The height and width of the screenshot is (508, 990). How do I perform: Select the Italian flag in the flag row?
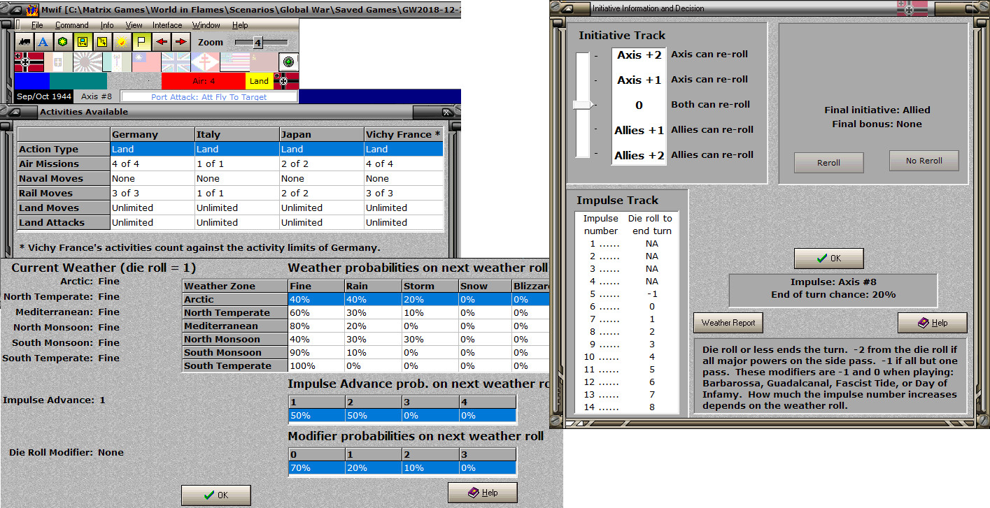pyautogui.click(x=59, y=62)
